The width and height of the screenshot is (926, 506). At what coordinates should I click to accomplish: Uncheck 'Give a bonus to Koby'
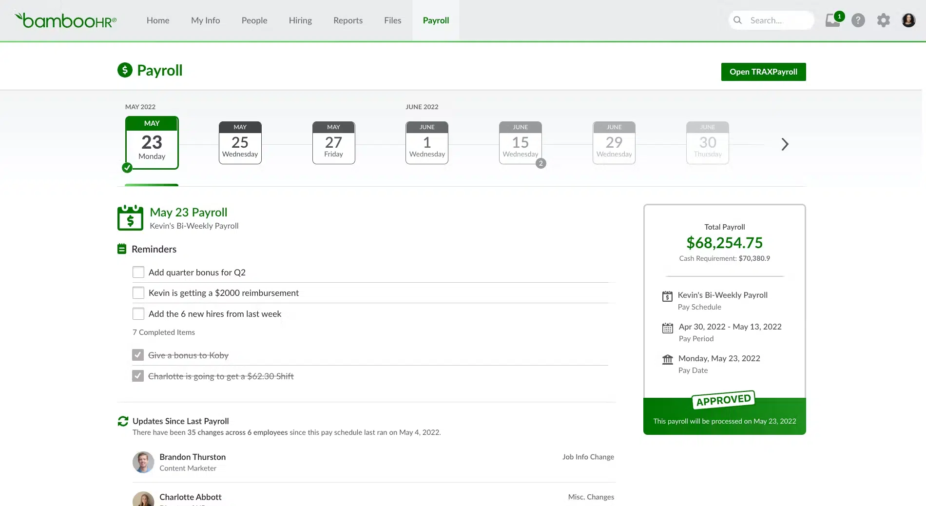coord(138,355)
